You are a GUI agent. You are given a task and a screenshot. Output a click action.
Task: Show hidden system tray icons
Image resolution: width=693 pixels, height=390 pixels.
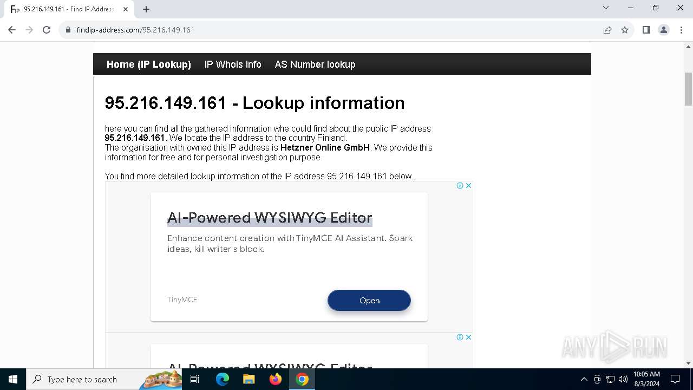tap(584, 379)
